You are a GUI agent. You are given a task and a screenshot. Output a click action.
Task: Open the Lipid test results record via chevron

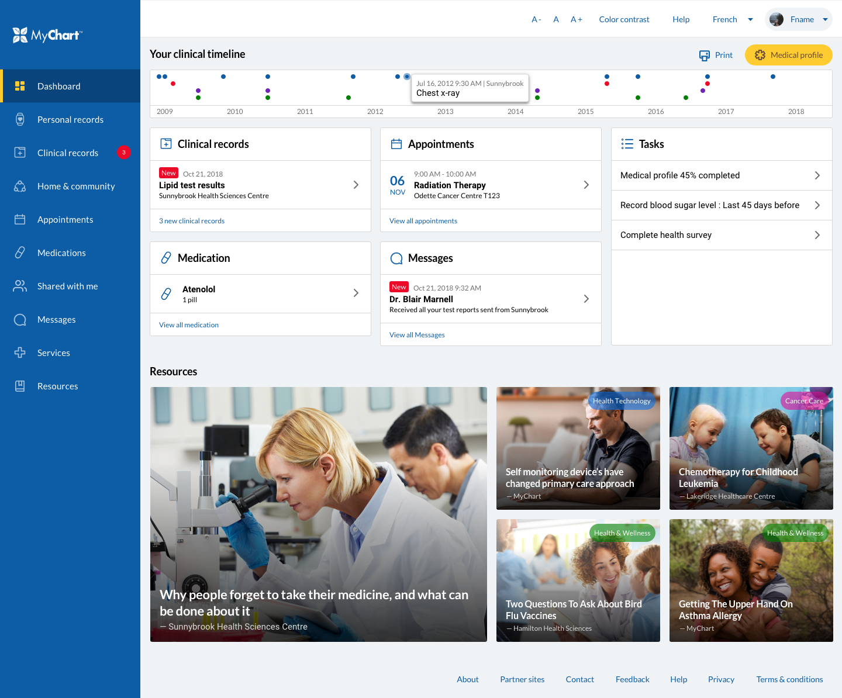click(x=356, y=184)
